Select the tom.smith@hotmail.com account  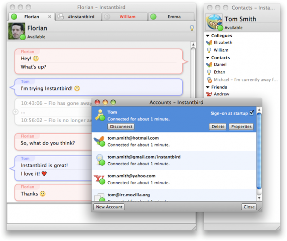tap(174, 142)
